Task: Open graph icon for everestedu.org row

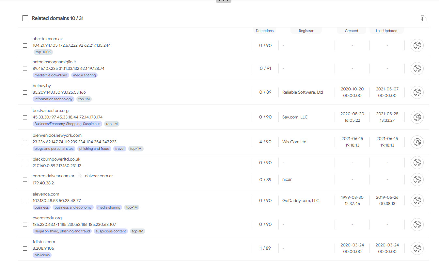Action: tap(417, 225)
